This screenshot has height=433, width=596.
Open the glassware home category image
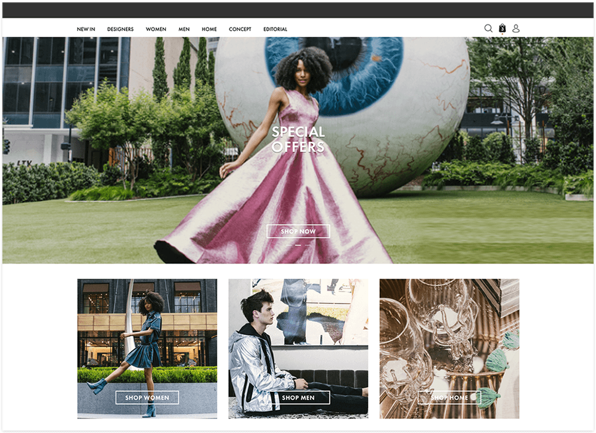click(x=449, y=334)
